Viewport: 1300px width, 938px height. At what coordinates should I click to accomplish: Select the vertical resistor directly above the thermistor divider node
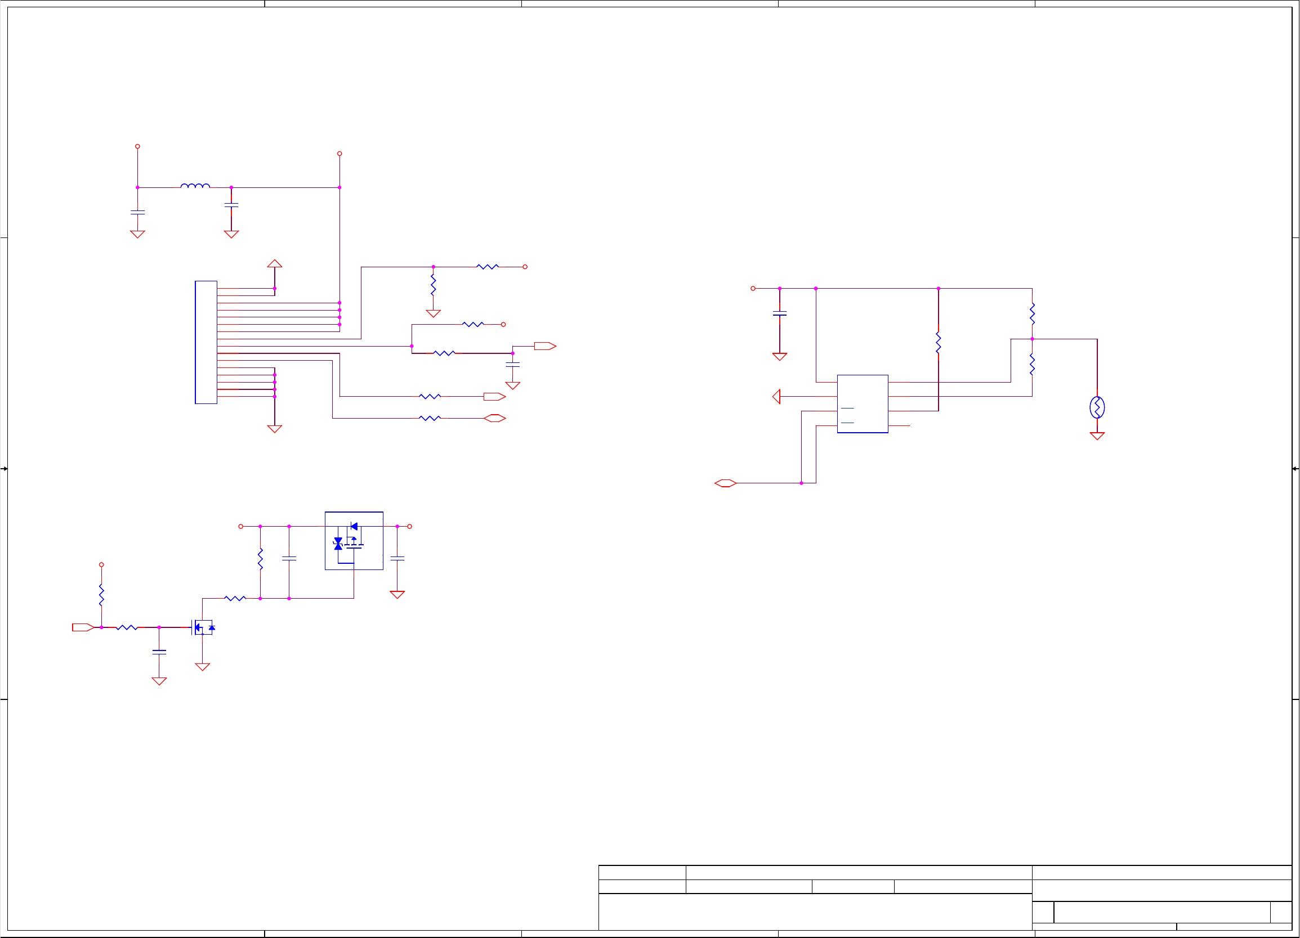1032,313
